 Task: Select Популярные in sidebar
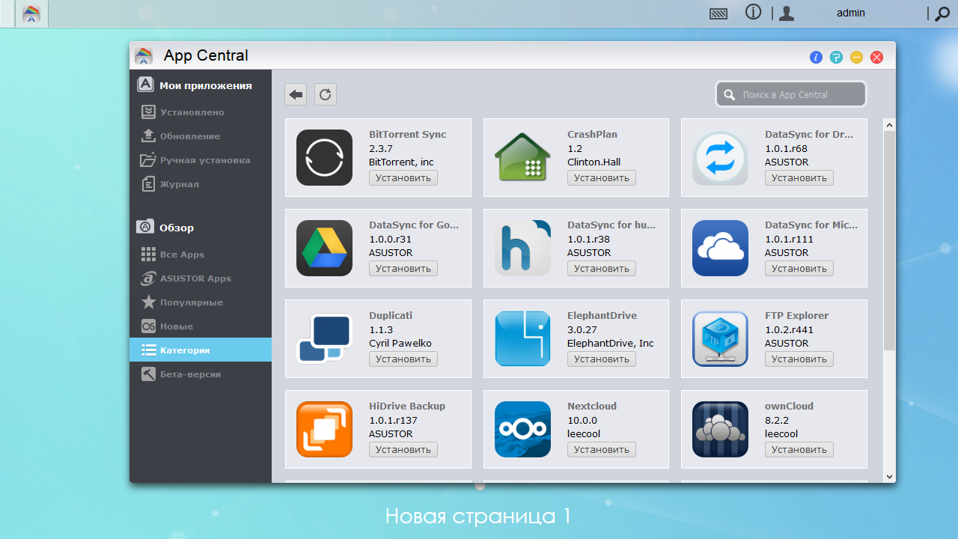[x=201, y=302]
